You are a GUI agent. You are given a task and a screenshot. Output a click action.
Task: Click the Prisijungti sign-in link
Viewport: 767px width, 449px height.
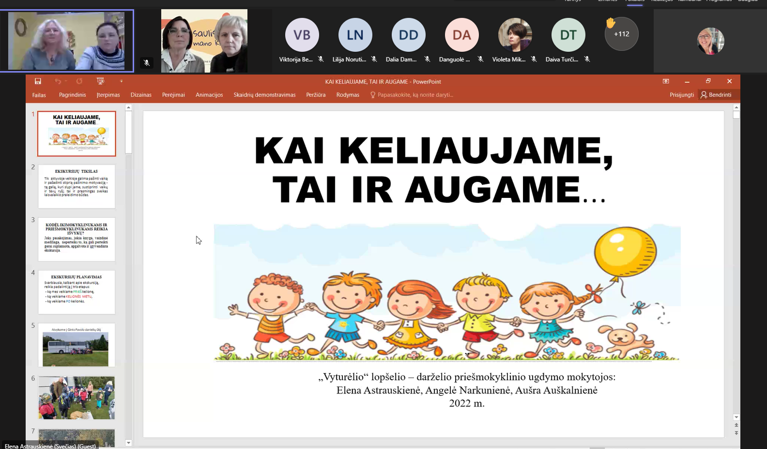click(x=682, y=95)
